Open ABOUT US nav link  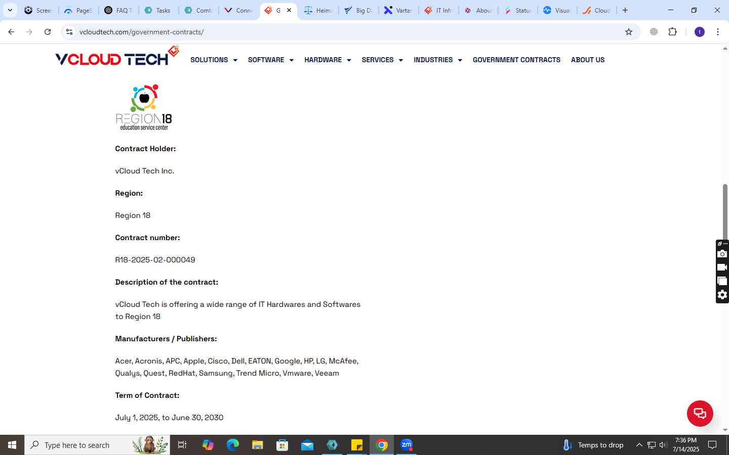[588, 60]
